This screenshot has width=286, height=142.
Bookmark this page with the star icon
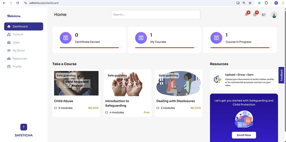pyautogui.click(x=250, y=3)
